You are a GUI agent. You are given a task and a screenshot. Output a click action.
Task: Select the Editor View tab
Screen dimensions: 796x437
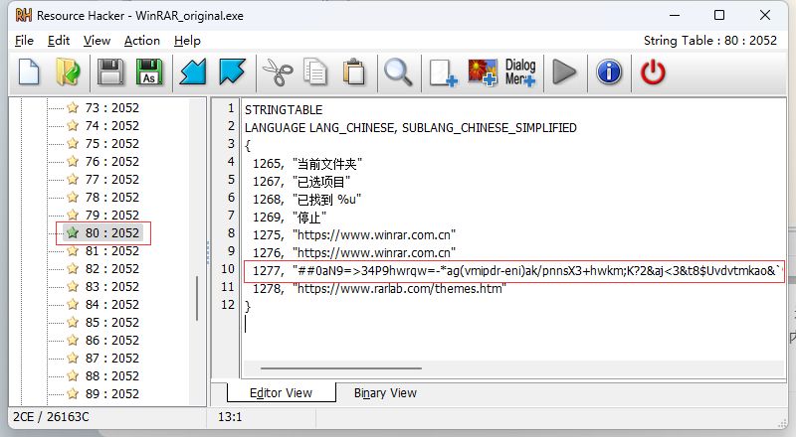pos(281,392)
